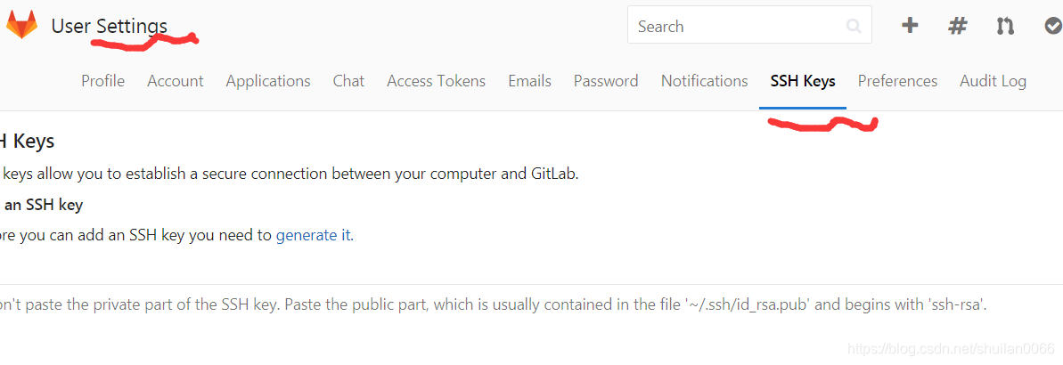Click the GitLab fox logo
This screenshot has width=1063, height=365.
coord(21,26)
